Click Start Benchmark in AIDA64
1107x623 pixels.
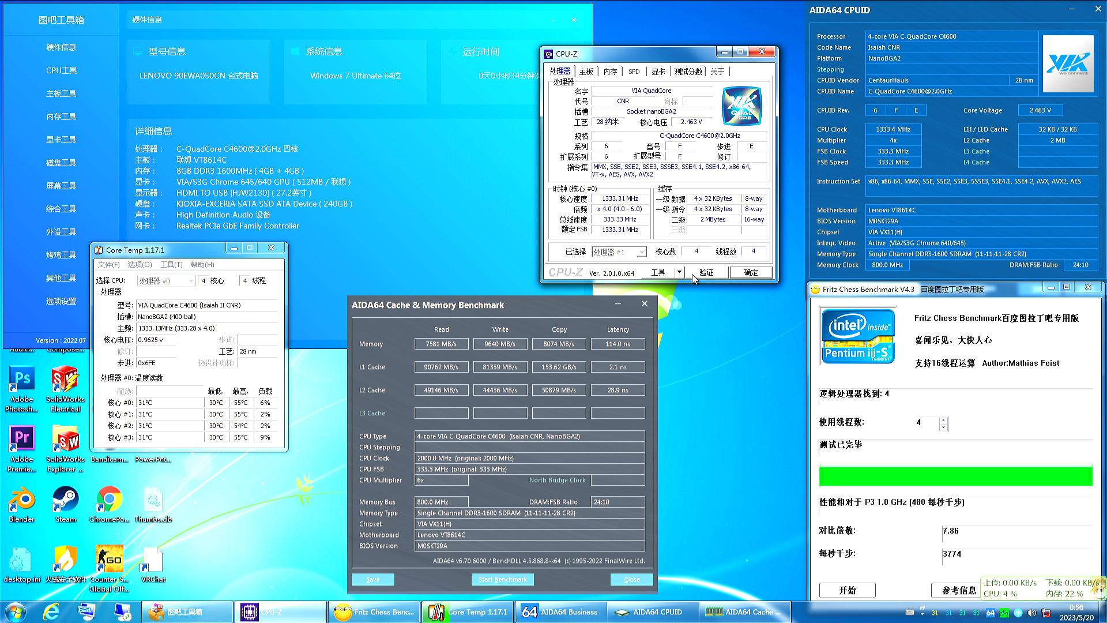[x=502, y=579]
